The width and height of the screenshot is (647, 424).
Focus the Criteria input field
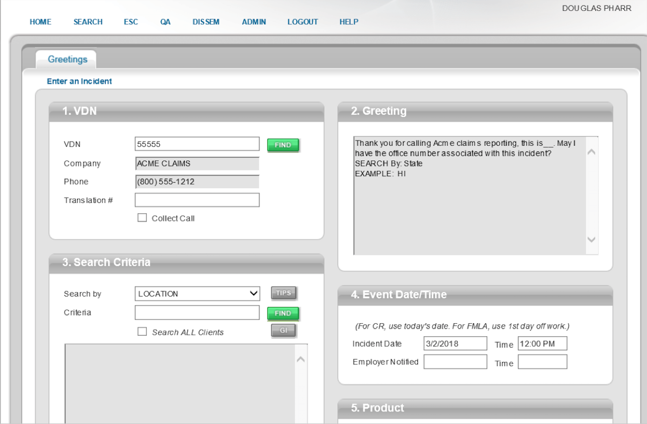click(197, 313)
